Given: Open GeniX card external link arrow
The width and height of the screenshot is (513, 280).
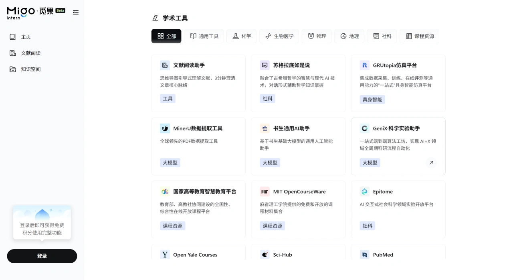Looking at the screenshot, I should pos(431,162).
